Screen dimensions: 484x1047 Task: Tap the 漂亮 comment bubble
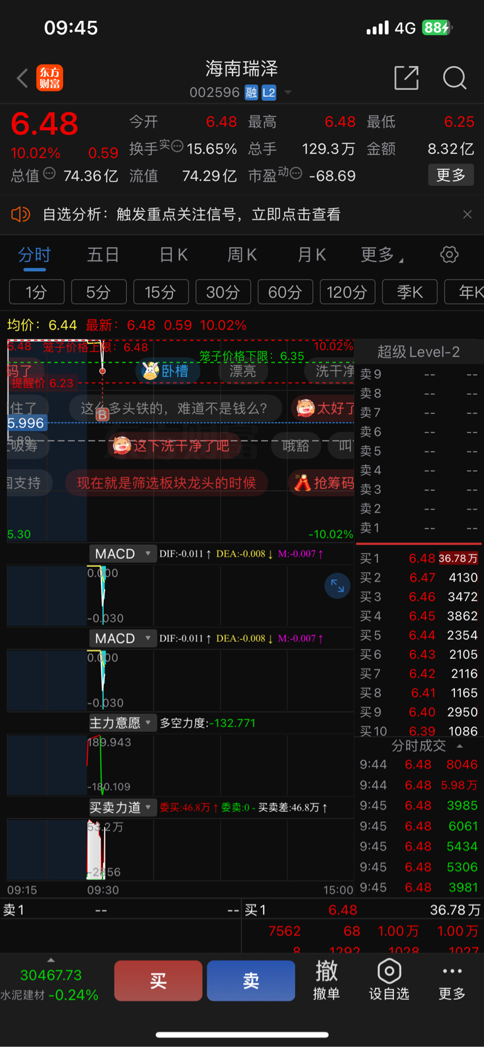(x=243, y=371)
